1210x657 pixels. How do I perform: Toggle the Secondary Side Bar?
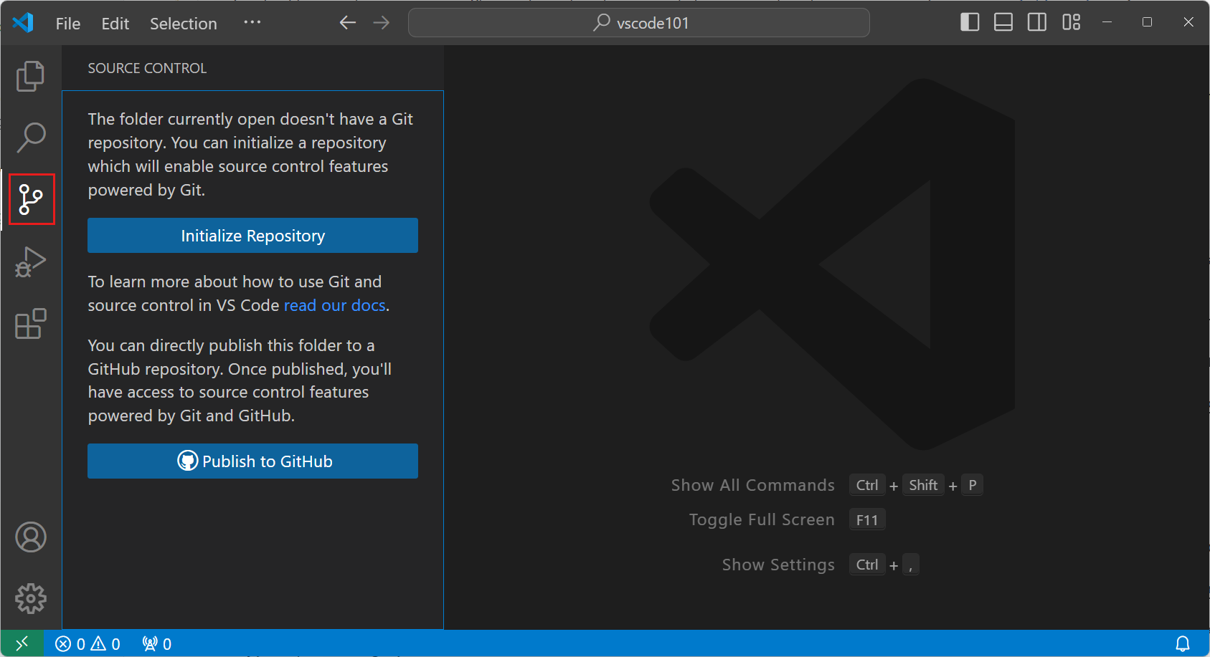1036,22
